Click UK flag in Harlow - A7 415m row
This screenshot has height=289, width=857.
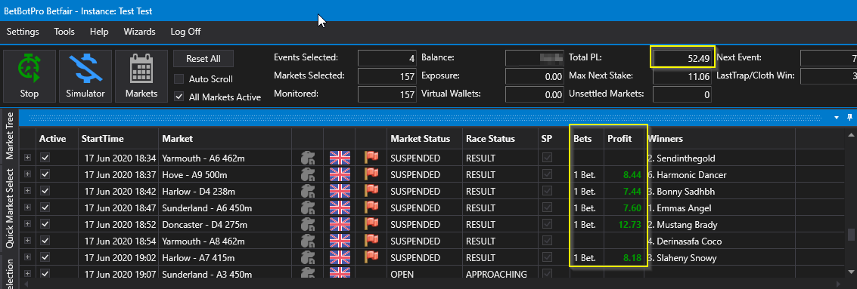(x=340, y=258)
